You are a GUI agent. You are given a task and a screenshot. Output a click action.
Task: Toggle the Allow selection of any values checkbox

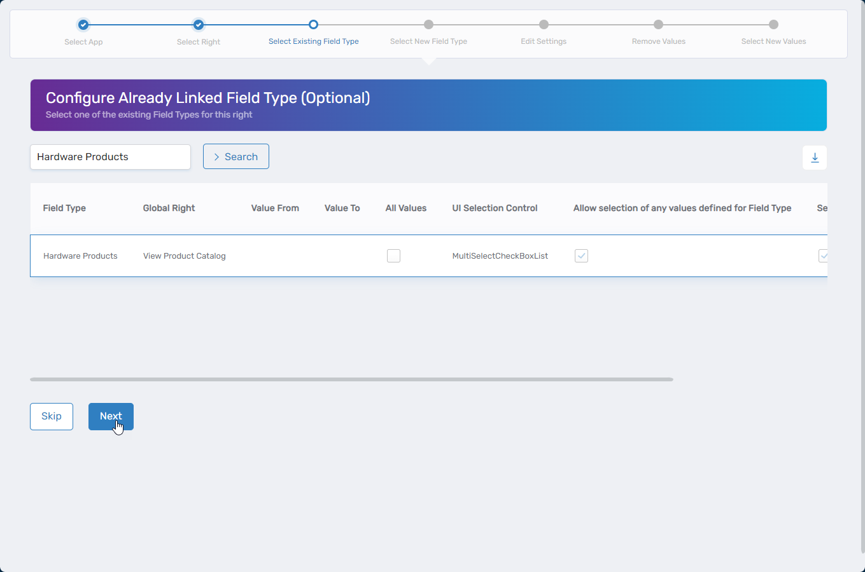(581, 255)
